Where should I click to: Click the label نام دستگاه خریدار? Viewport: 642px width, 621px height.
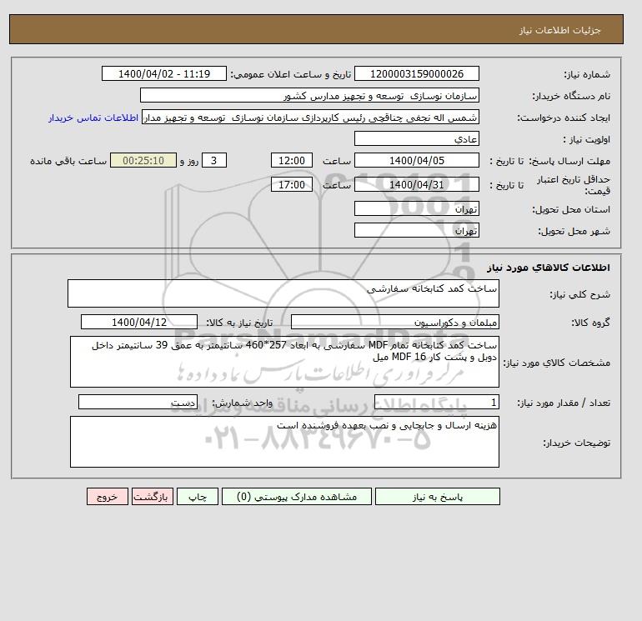[x=571, y=96]
